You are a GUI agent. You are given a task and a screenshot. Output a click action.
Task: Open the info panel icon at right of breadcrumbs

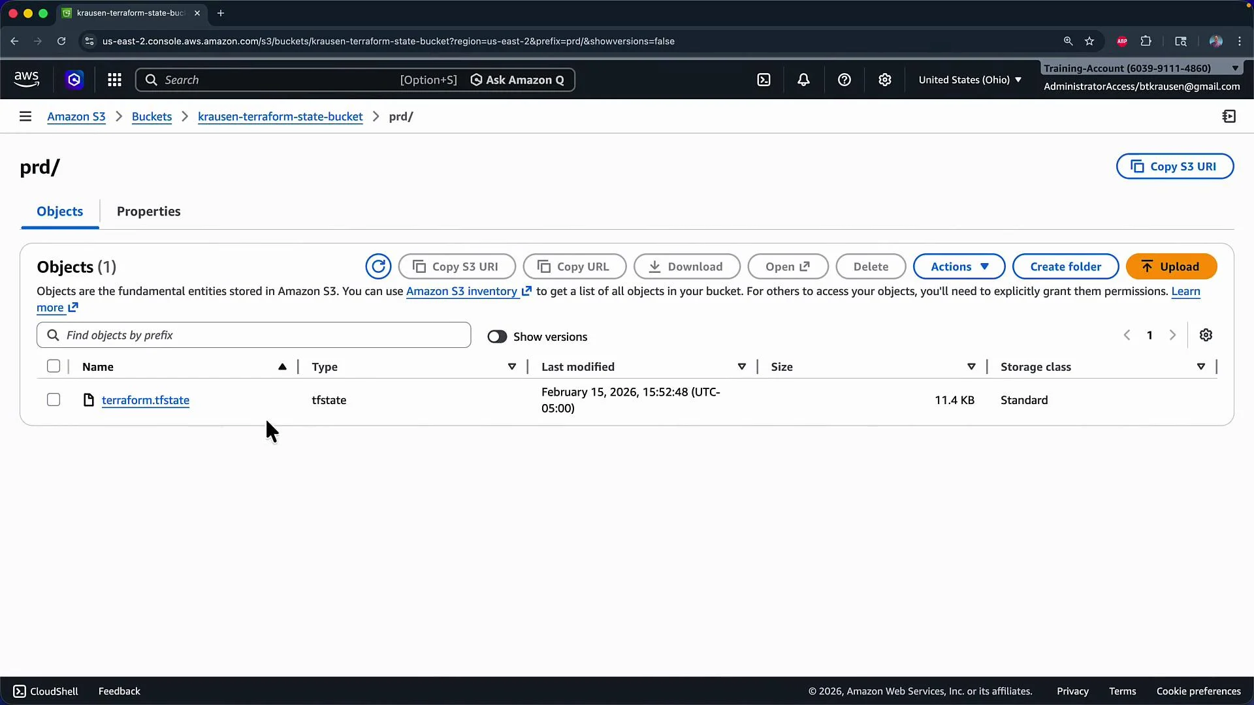click(1229, 116)
